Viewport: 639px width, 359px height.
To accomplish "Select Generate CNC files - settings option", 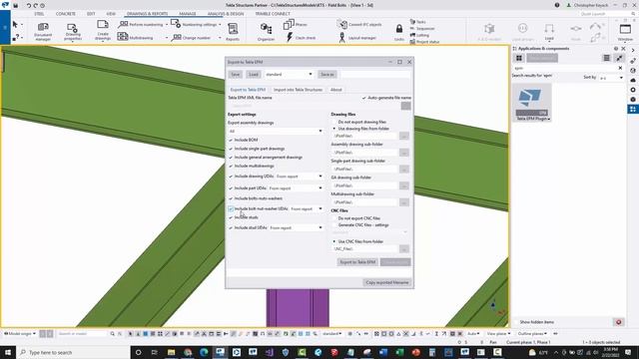I will [334, 225].
